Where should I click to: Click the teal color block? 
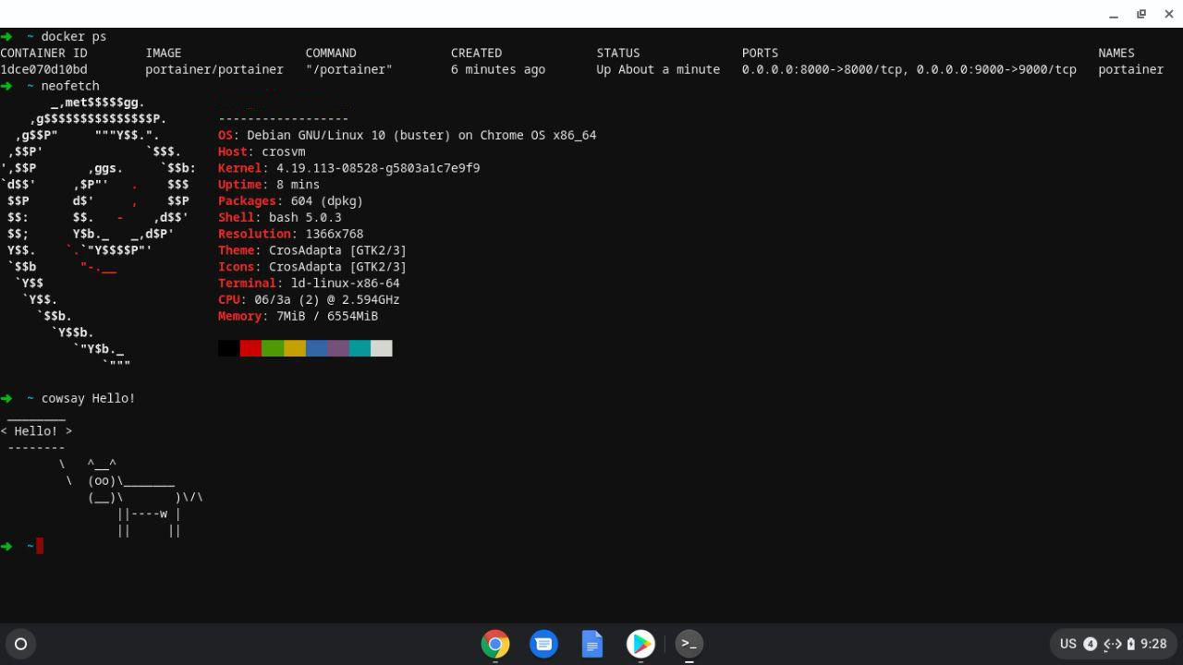(x=360, y=348)
